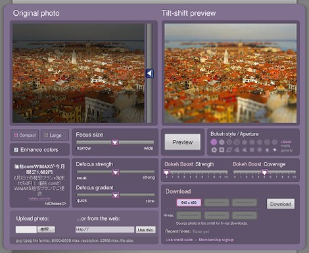Screen dimensions: 309x253
Task: Click the Download button
Action: (x=281, y=204)
